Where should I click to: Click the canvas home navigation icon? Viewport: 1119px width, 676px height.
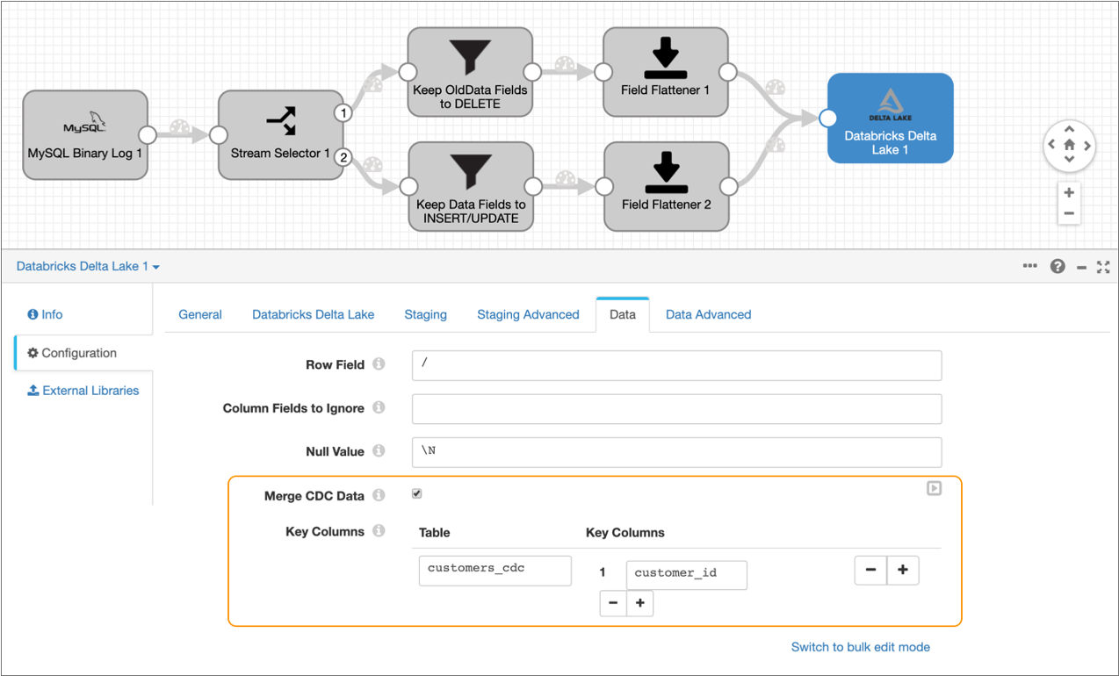[x=1069, y=145]
